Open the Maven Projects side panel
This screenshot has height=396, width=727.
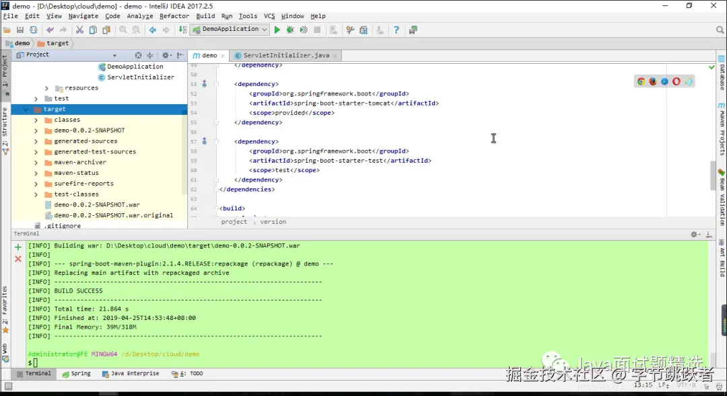coord(722,129)
